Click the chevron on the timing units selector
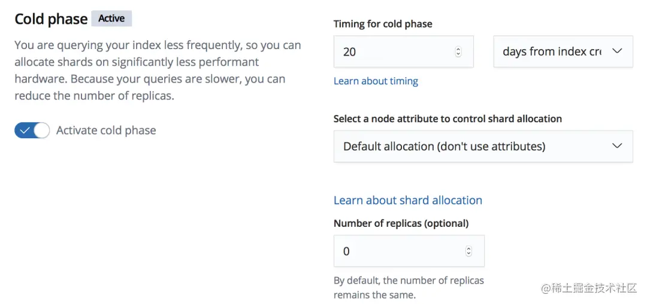The image size is (647, 304). (618, 51)
